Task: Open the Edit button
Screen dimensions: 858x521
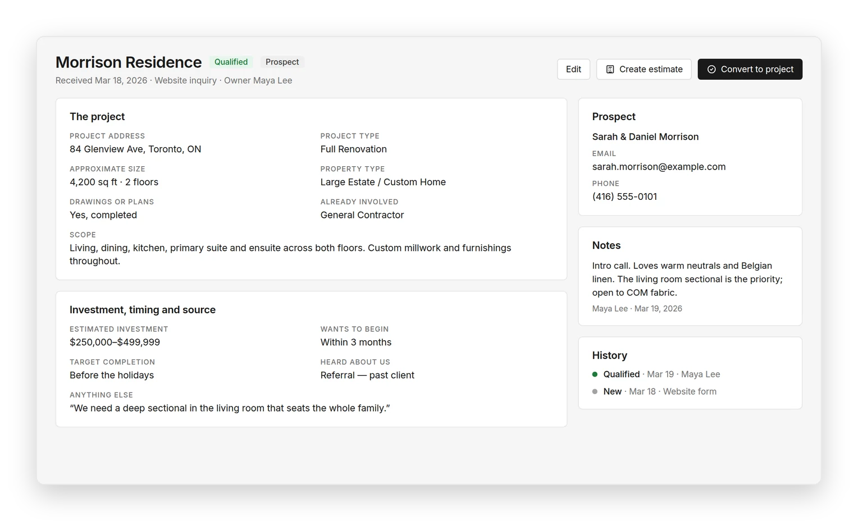Action: click(573, 69)
